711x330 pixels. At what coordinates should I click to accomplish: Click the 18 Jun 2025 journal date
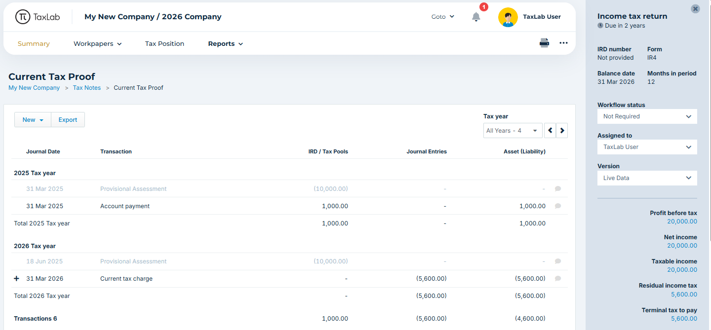pyautogui.click(x=44, y=261)
